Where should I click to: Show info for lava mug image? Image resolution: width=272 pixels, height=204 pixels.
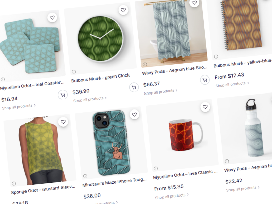[x=156, y=168]
